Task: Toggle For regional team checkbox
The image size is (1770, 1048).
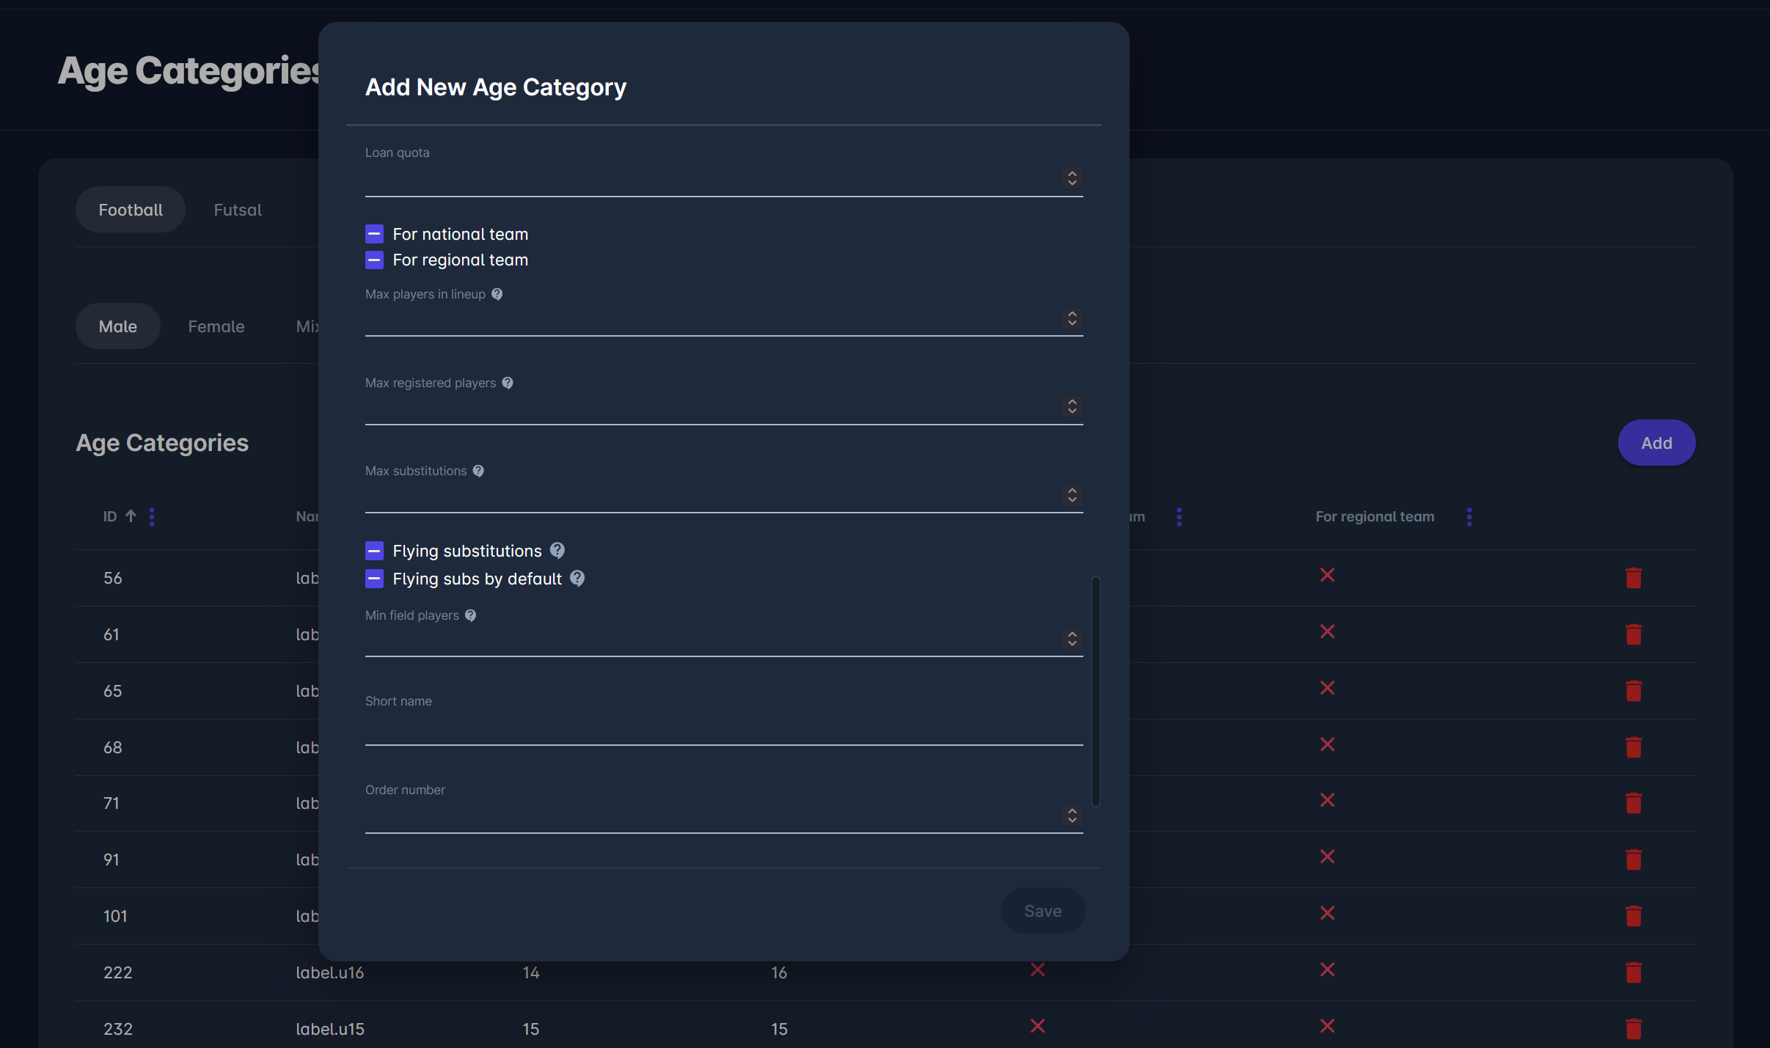Action: [x=374, y=260]
